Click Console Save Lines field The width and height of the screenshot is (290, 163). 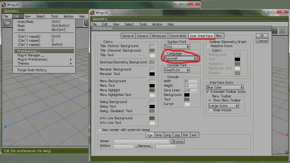coord(190,90)
